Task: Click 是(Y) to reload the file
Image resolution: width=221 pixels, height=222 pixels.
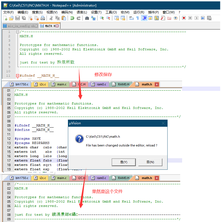Action: (x=124, y=162)
